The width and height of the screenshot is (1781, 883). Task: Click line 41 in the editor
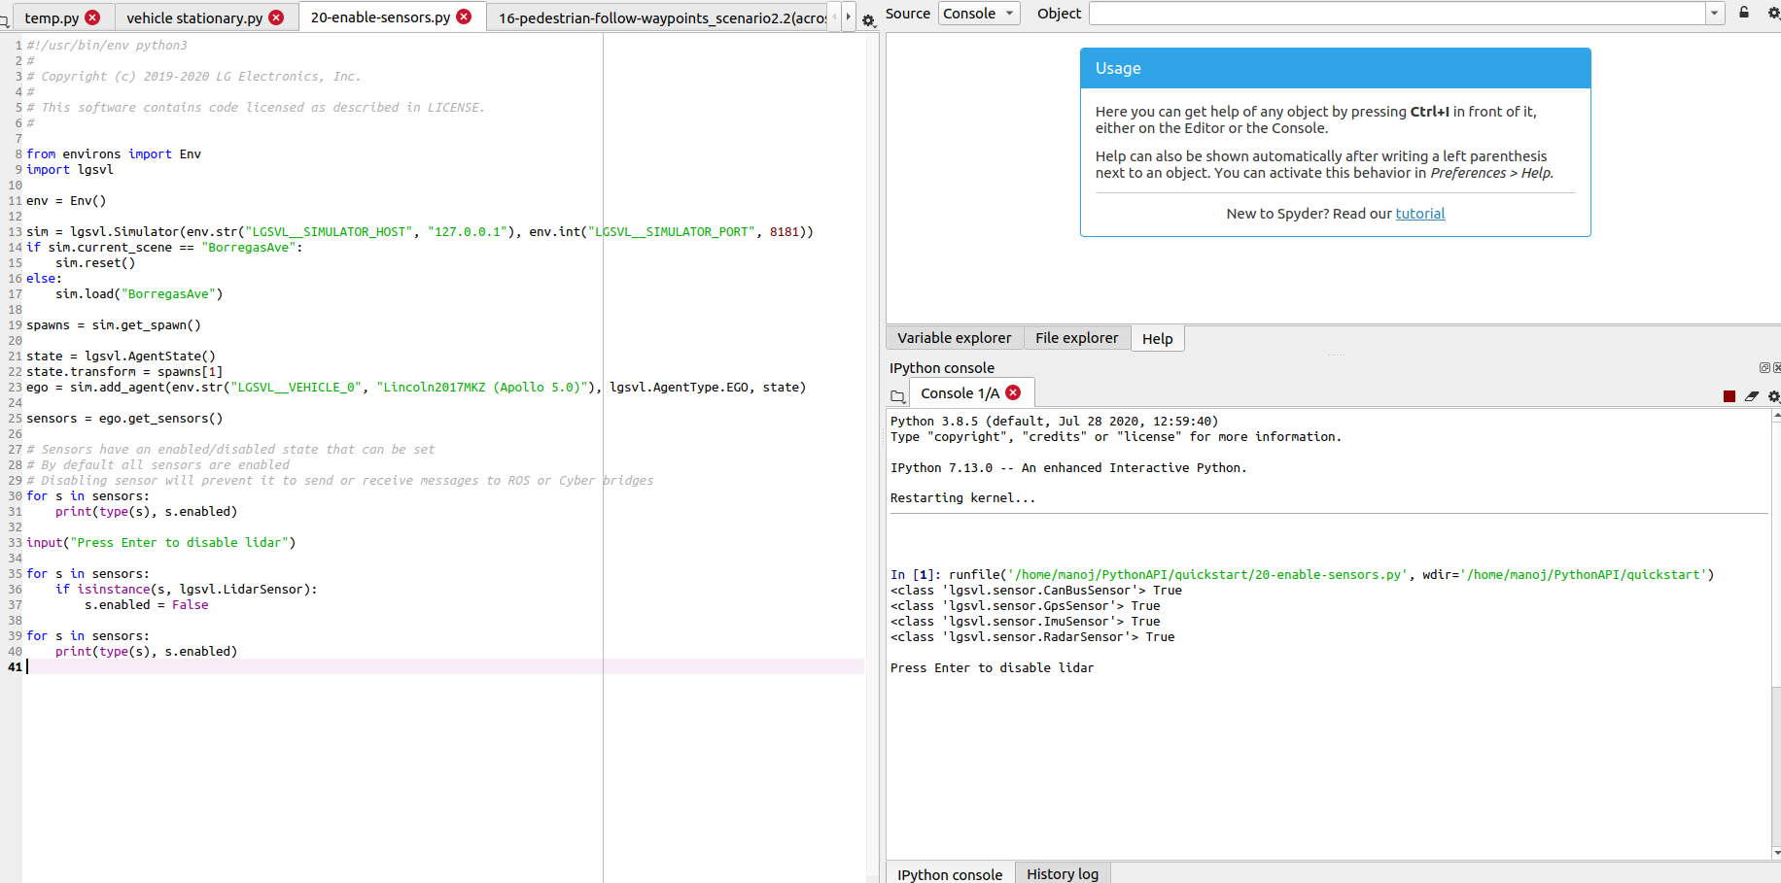point(443,666)
